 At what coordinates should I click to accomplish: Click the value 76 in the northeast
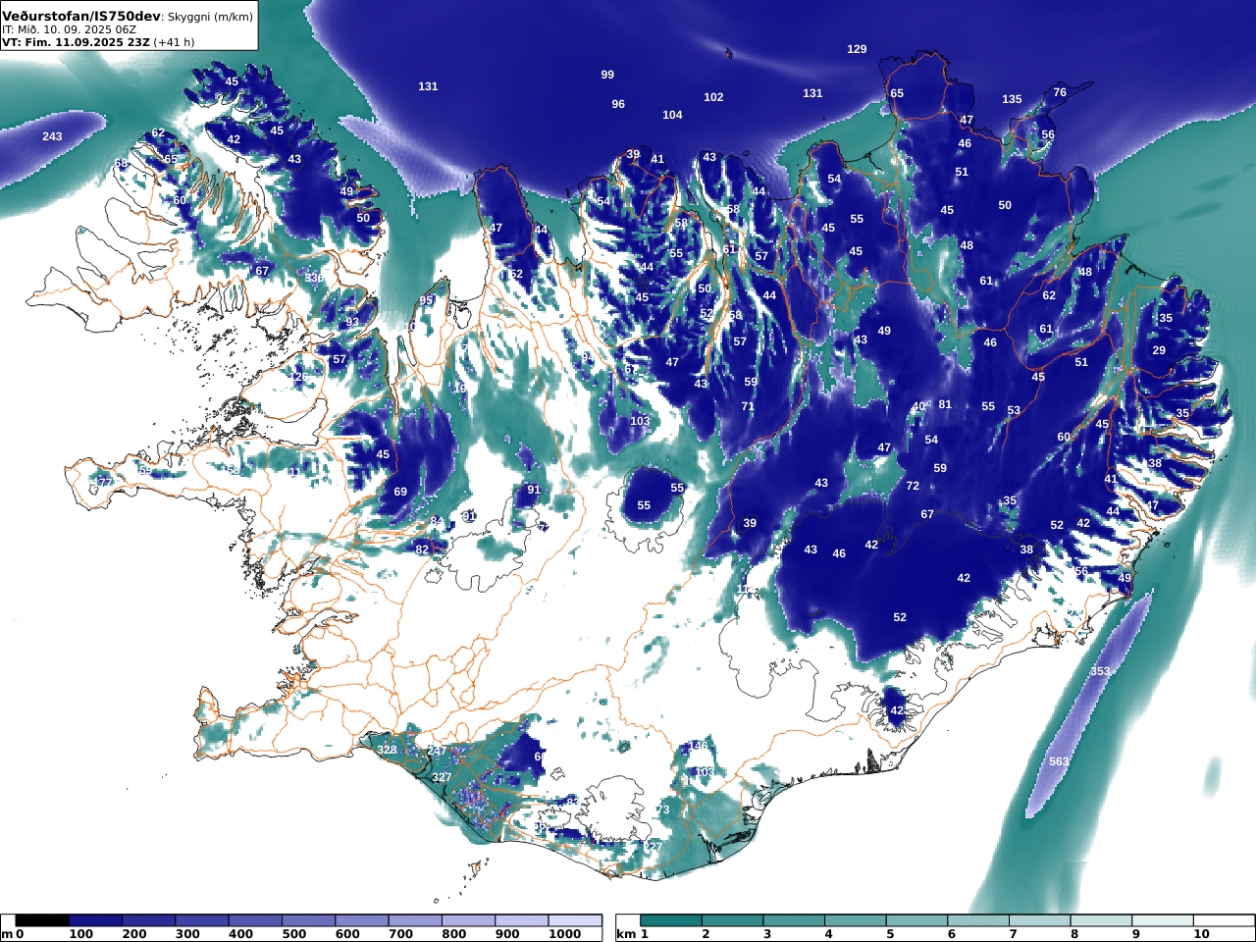pos(1060,92)
